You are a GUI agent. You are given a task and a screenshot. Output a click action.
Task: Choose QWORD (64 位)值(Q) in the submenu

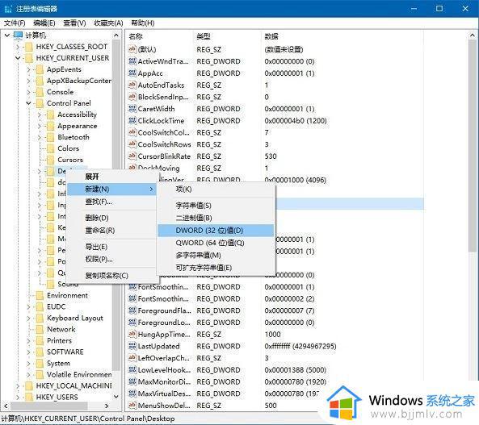coord(216,243)
